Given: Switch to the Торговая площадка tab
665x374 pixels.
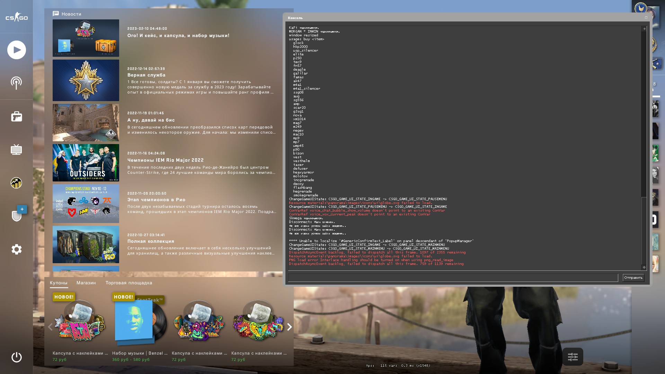Looking at the screenshot, I should click(x=129, y=283).
